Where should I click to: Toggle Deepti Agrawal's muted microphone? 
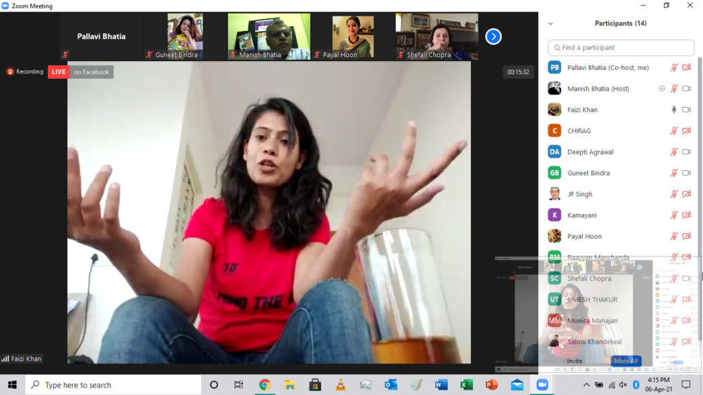pyautogui.click(x=674, y=152)
